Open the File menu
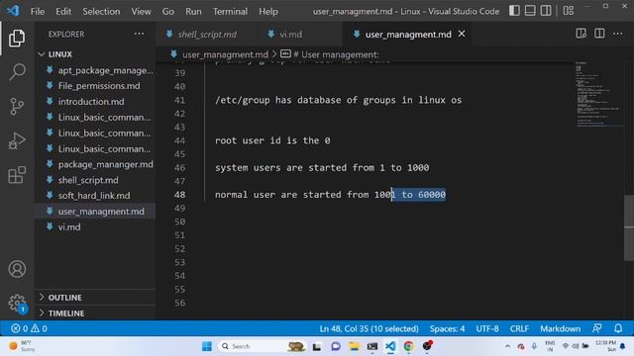Screen dimensions: 634x356 [x=38, y=11]
